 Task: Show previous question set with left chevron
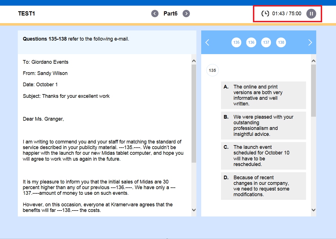coord(207,42)
